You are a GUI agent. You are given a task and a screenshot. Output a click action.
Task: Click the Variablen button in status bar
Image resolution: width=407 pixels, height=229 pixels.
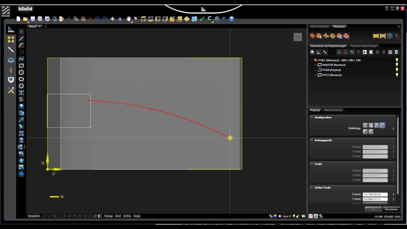pyautogui.click(x=34, y=216)
